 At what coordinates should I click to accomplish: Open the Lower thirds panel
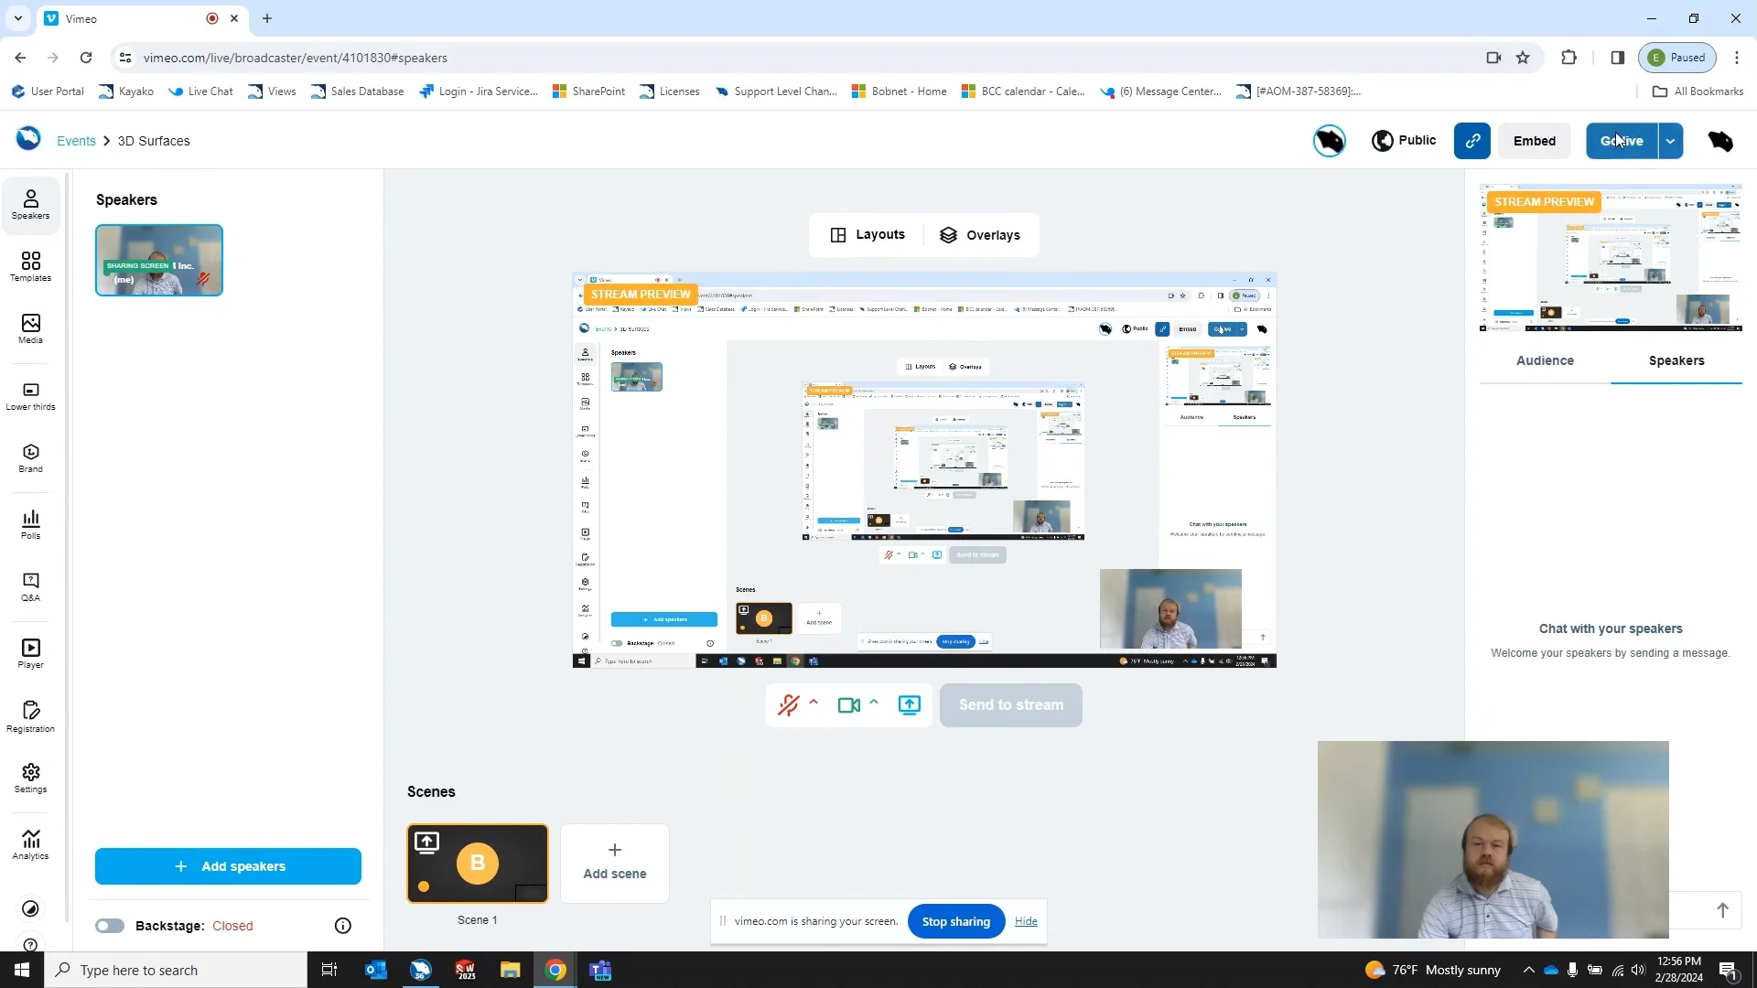[30, 396]
